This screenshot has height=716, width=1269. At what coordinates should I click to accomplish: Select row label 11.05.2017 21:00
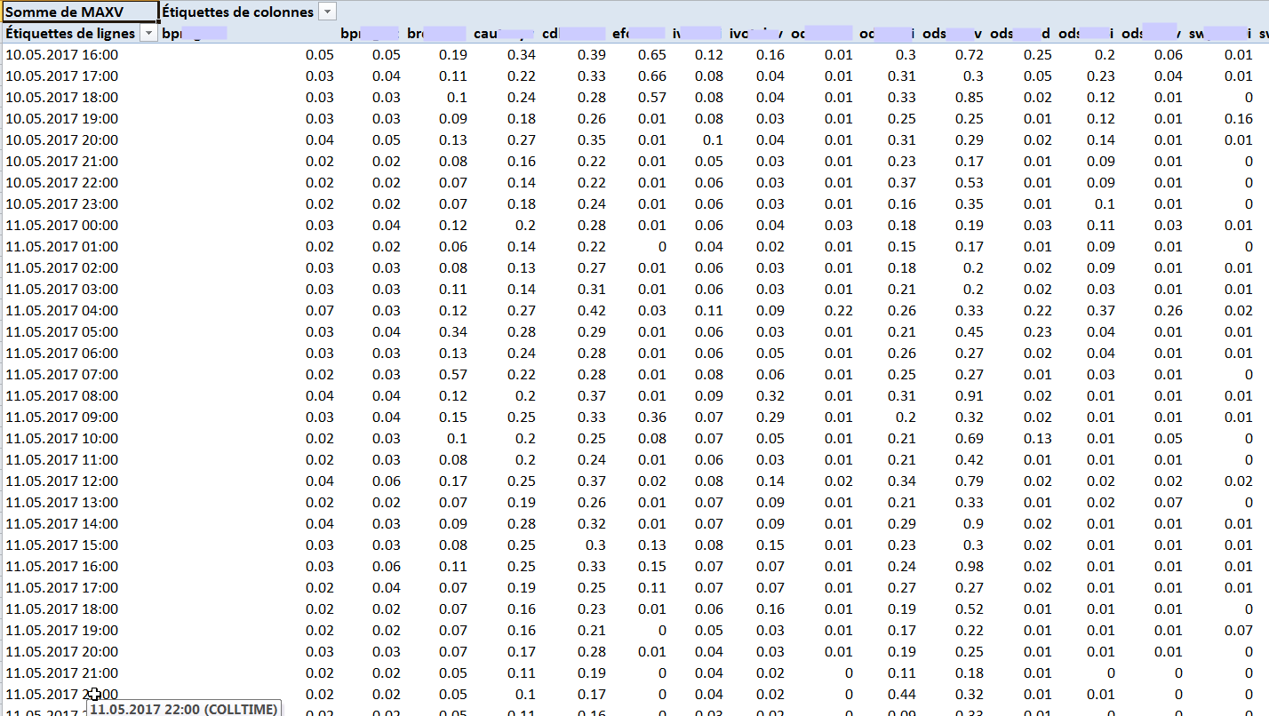click(x=62, y=673)
